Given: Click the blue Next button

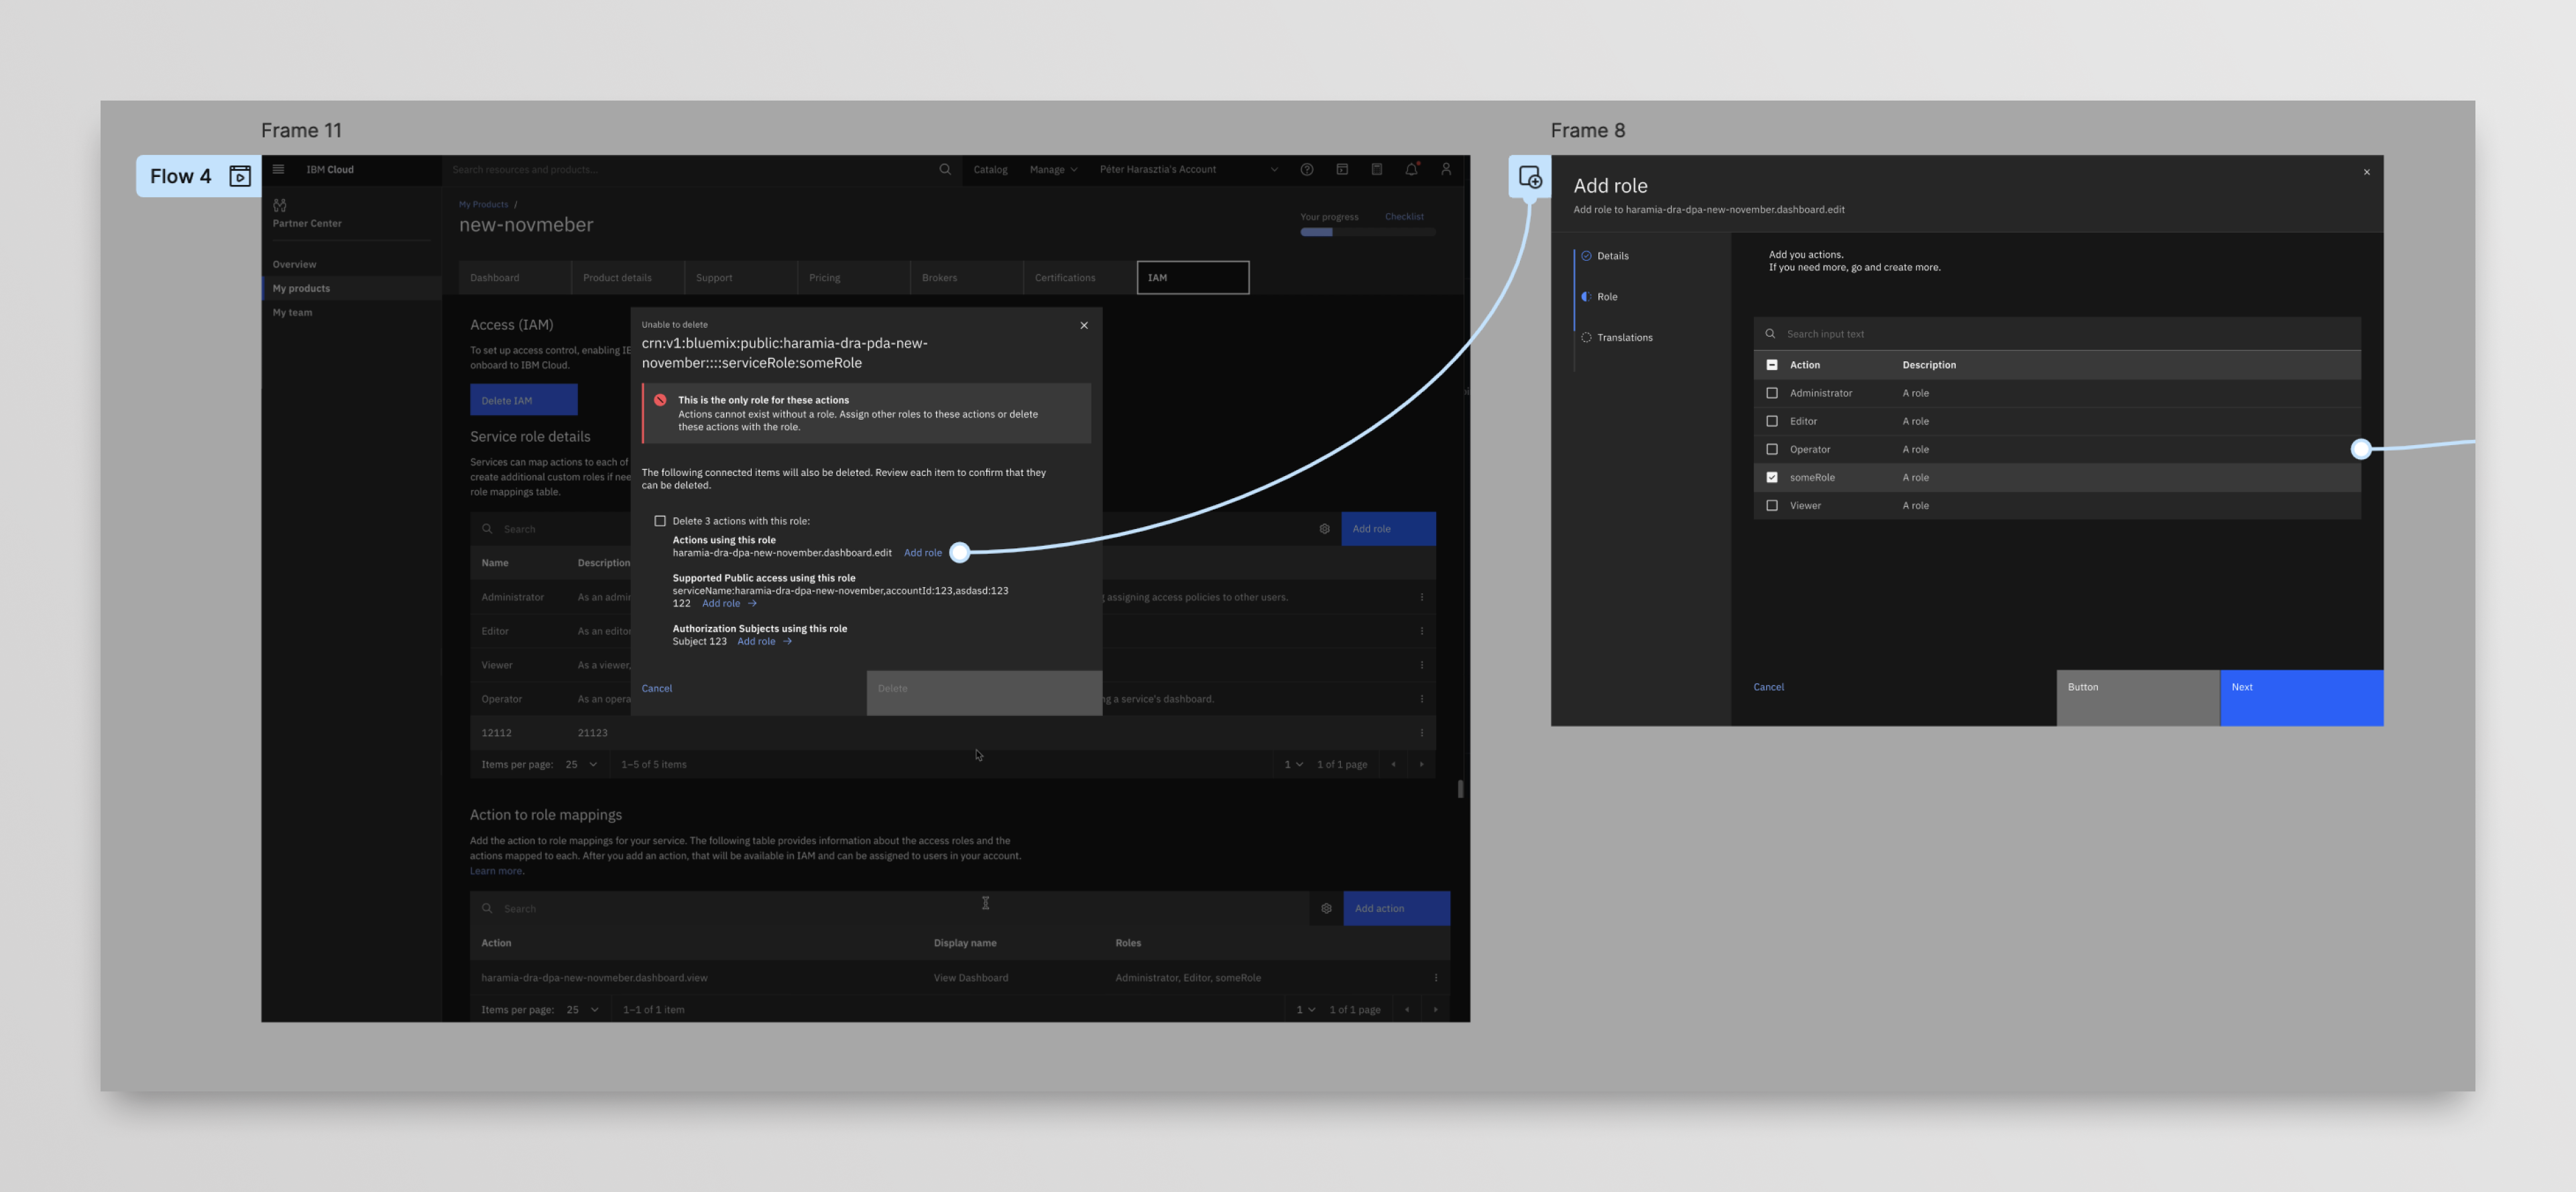Looking at the screenshot, I should click(x=2301, y=697).
